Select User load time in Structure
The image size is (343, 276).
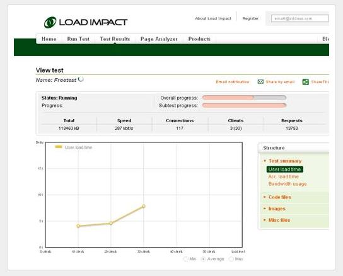pyautogui.click(x=284, y=170)
